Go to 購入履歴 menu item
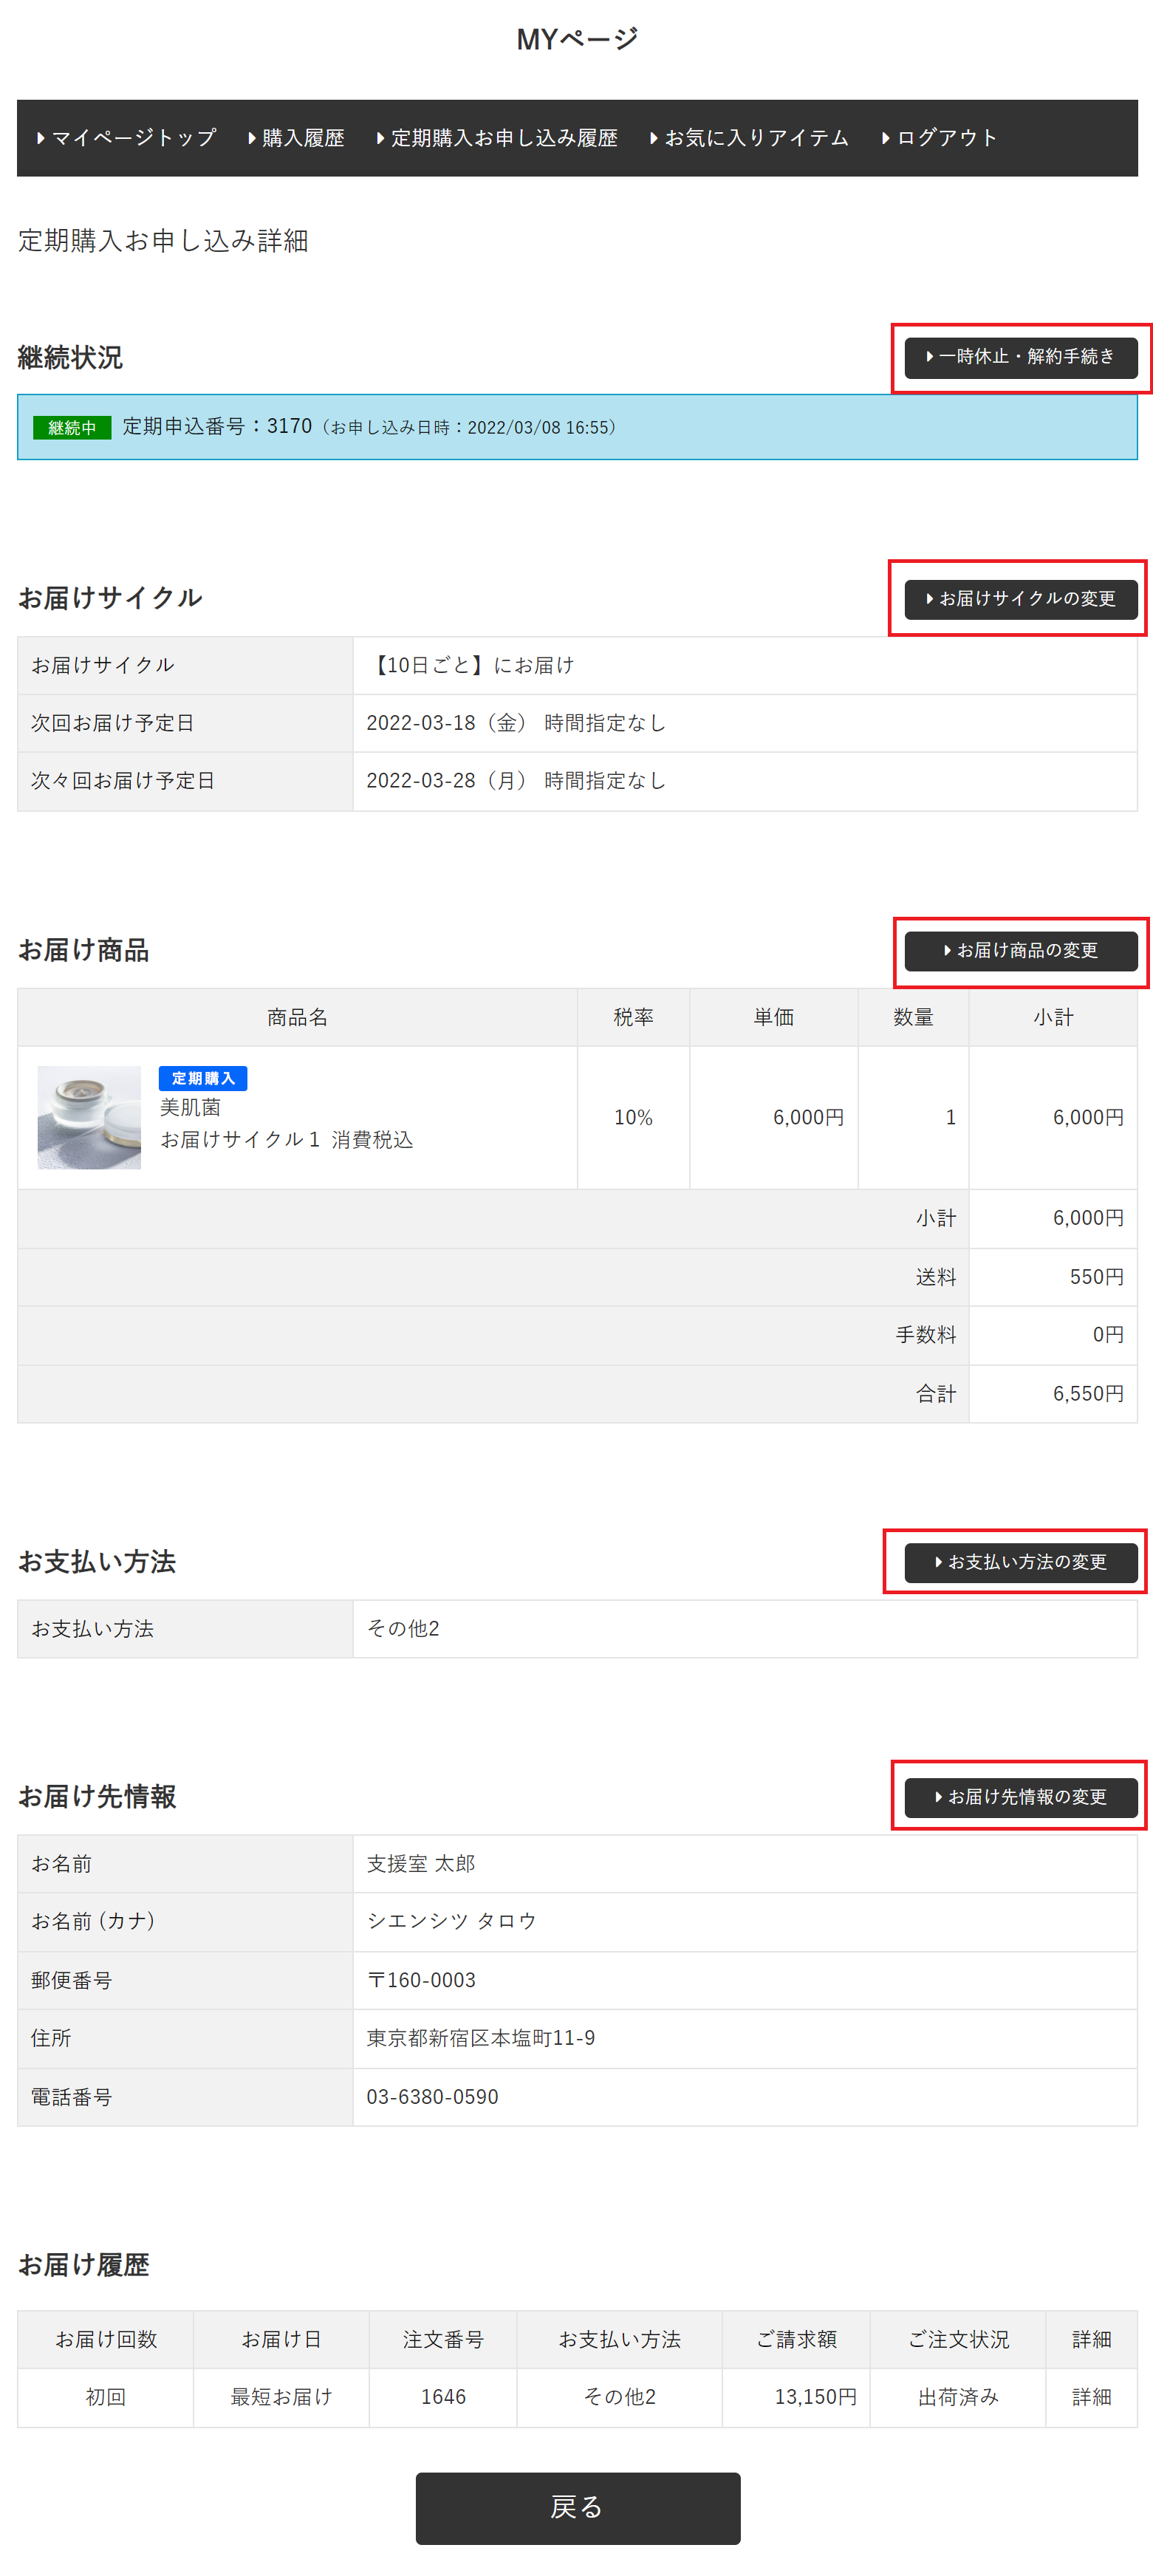Image resolution: width=1153 pixels, height=2576 pixels. click(297, 138)
